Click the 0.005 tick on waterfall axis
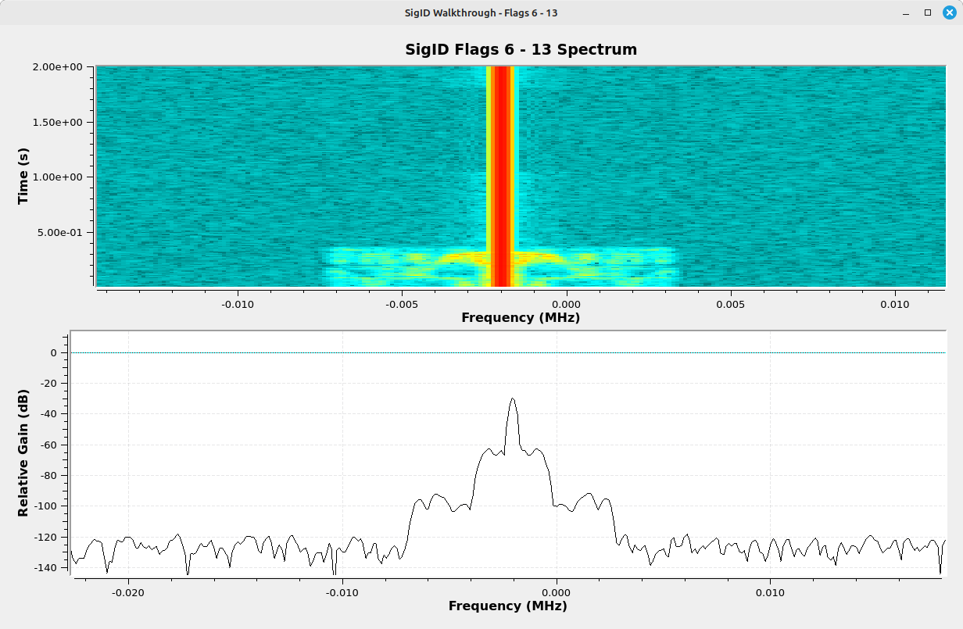The width and height of the screenshot is (963, 629). [730, 303]
